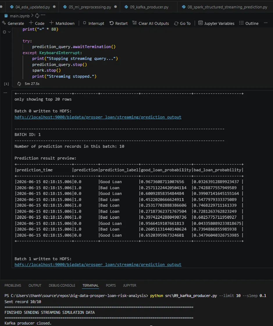This screenshot has width=273, height=326.
Task: Open the 04_eda_updated.py editor tab
Action: pyautogui.click(x=33, y=7)
